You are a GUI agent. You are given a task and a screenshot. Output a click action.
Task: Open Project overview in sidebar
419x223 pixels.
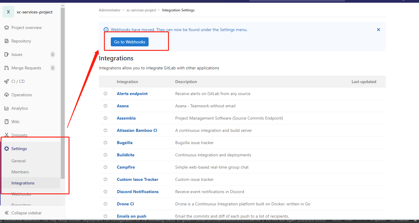click(27, 28)
